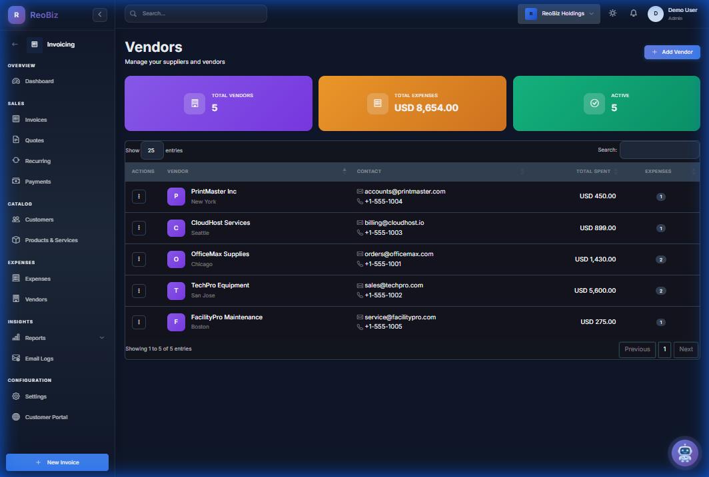Viewport: 709px width, 477px height.
Task: Click the Add Vendor button
Action: pos(672,52)
